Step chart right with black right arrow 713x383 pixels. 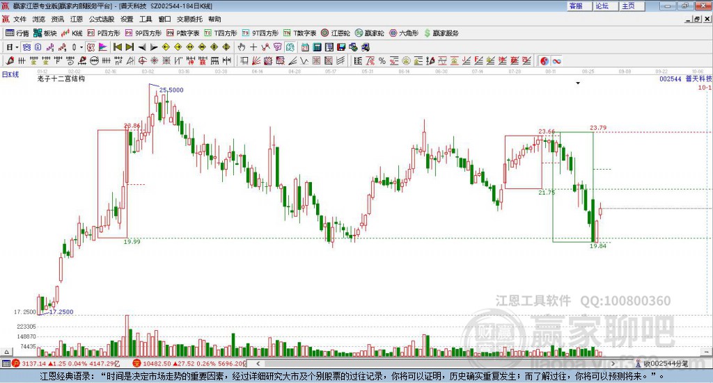pyautogui.click(x=154, y=47)
